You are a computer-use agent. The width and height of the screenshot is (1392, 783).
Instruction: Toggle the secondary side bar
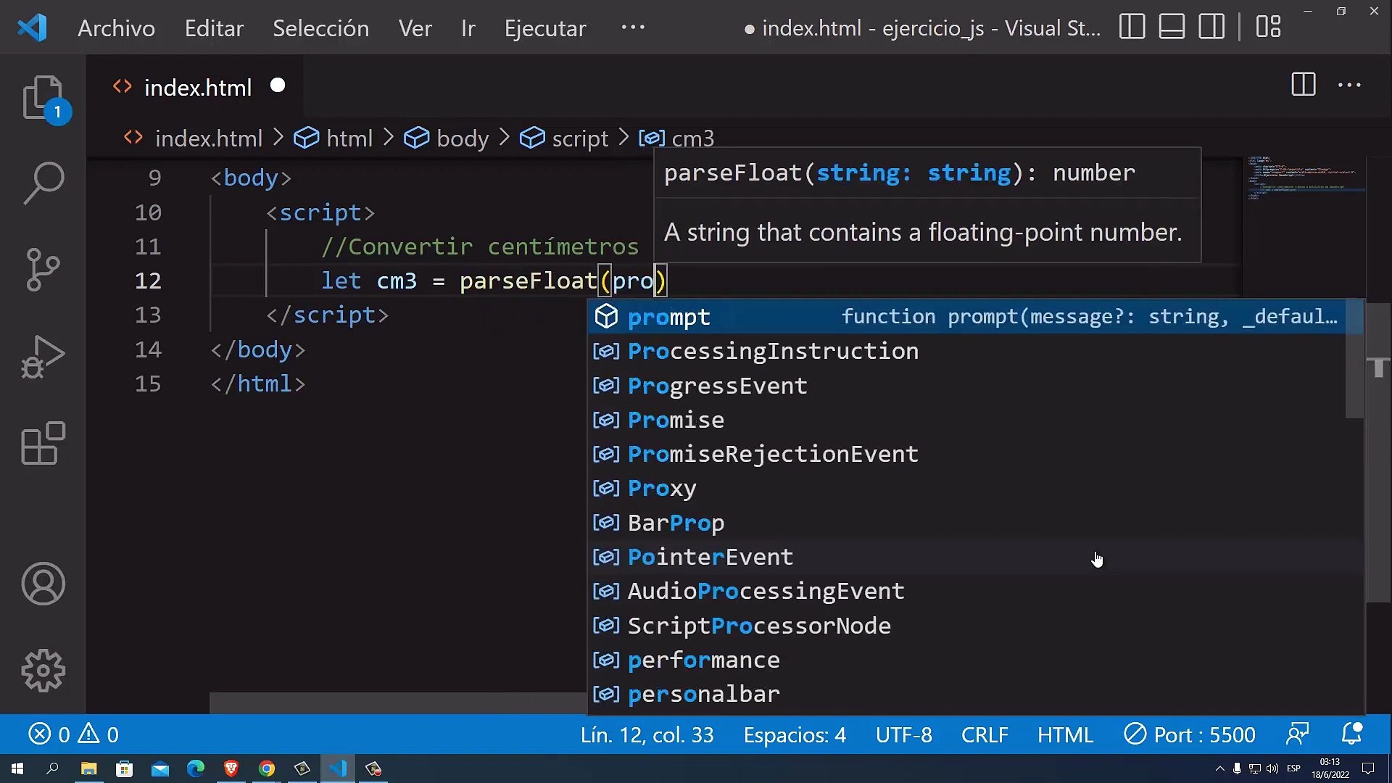[x=1211, y=26]
